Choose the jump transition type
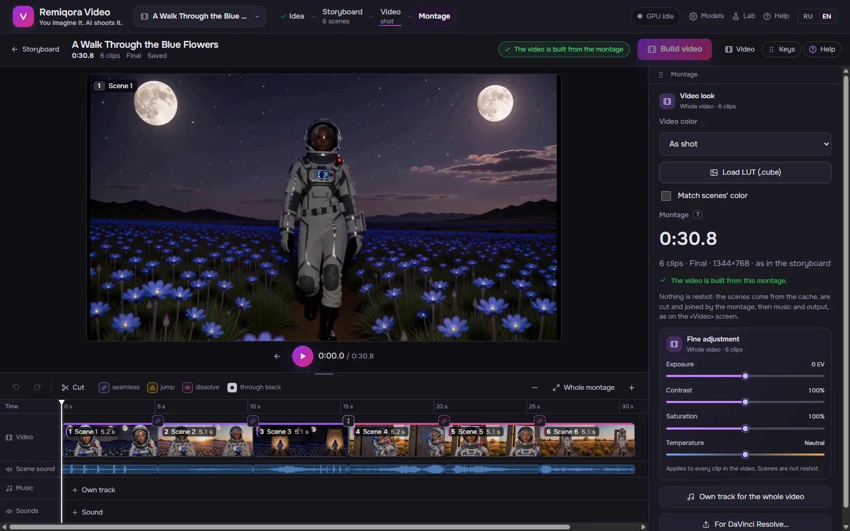 [161, 388]
